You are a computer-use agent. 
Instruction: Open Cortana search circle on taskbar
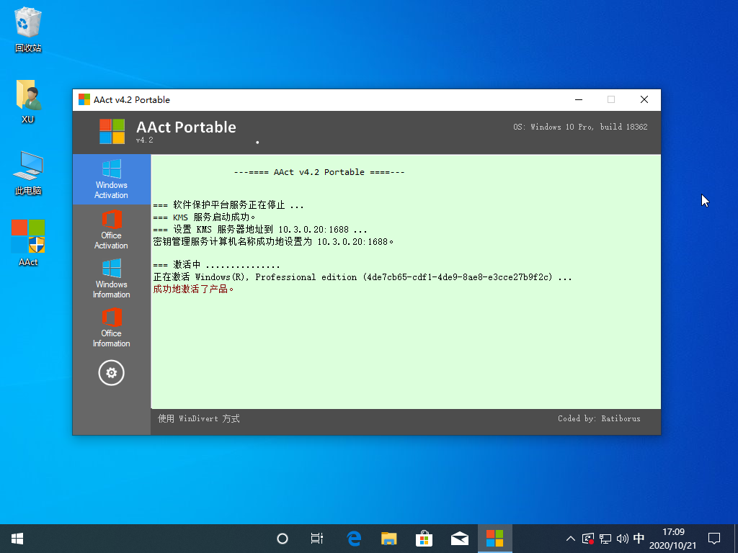(x=283, y=538)
